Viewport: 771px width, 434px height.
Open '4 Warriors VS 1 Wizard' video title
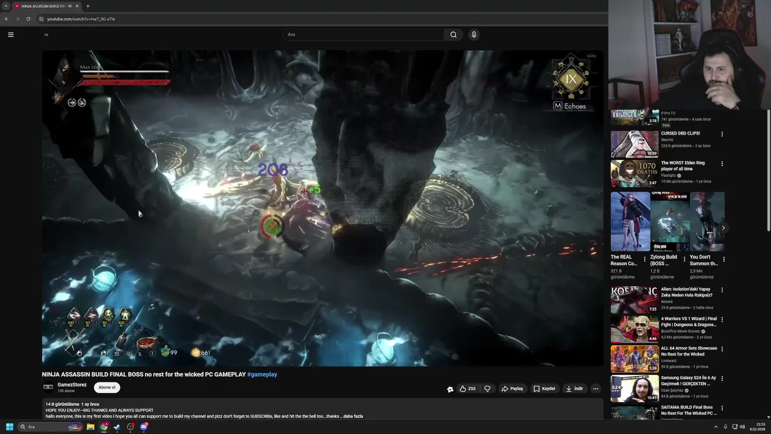tap(688, 322)
